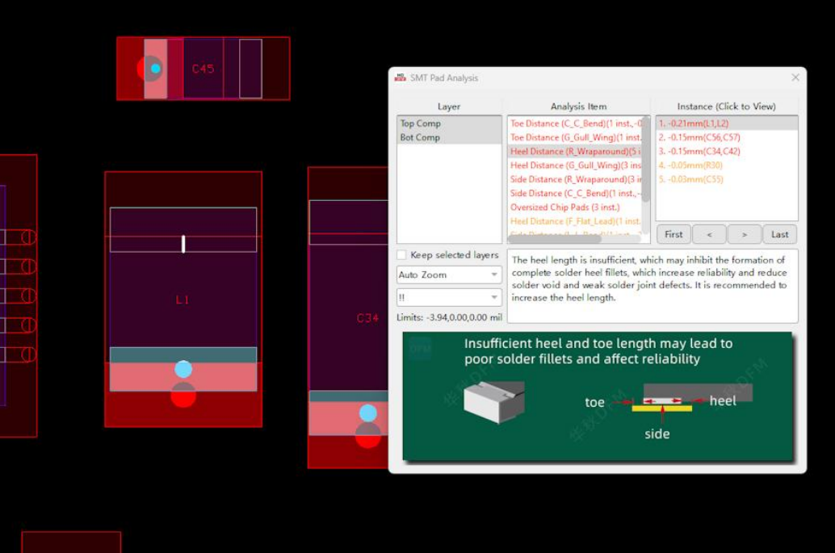
Task: Enable Keep selected layers checkbox
Action: pos(402,255)
